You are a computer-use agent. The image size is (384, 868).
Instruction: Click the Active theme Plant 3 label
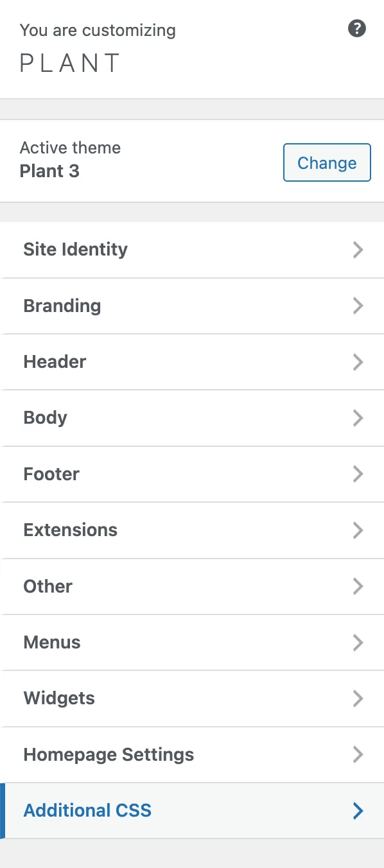tap(70, 159)
